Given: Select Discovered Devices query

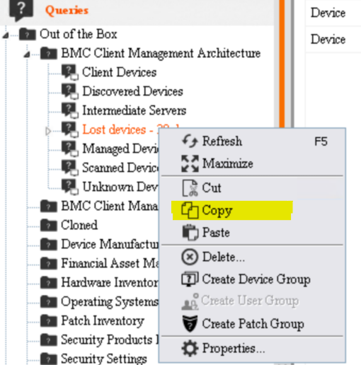Looking at the screenshot, I should (132, 91).
